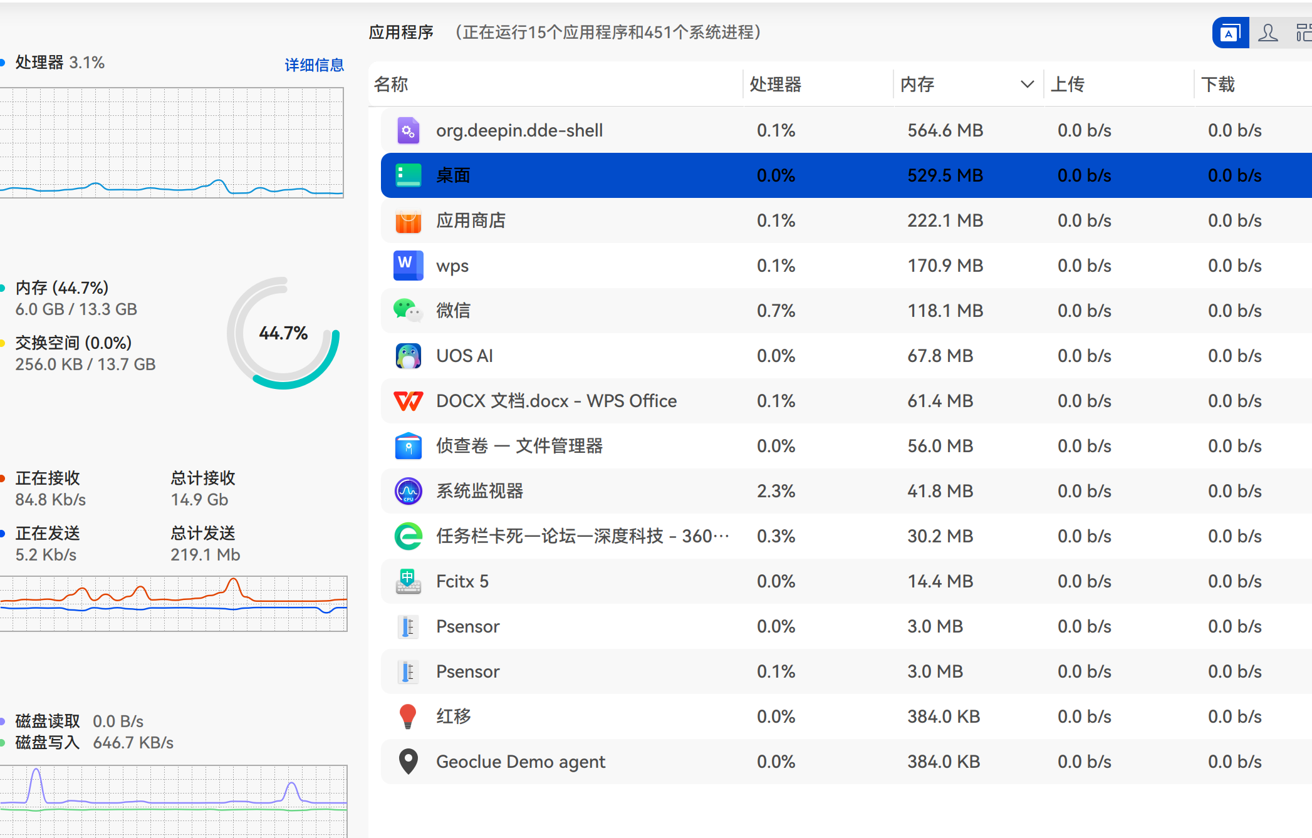Click the 总计接收 14.9 Gb value
1312x838 pixels.
199,500
